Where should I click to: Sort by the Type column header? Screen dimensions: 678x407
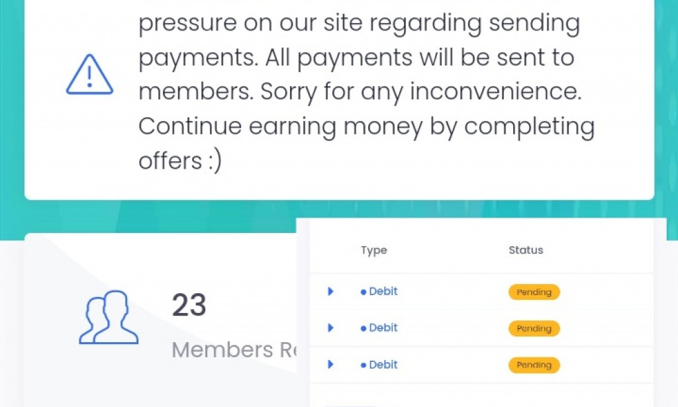pyautogui.click(x=373, y=250)
